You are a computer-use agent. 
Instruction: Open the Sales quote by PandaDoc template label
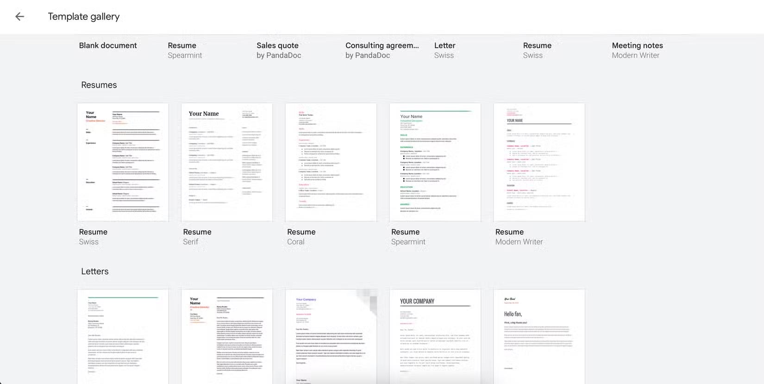click(x=279, y=50)
